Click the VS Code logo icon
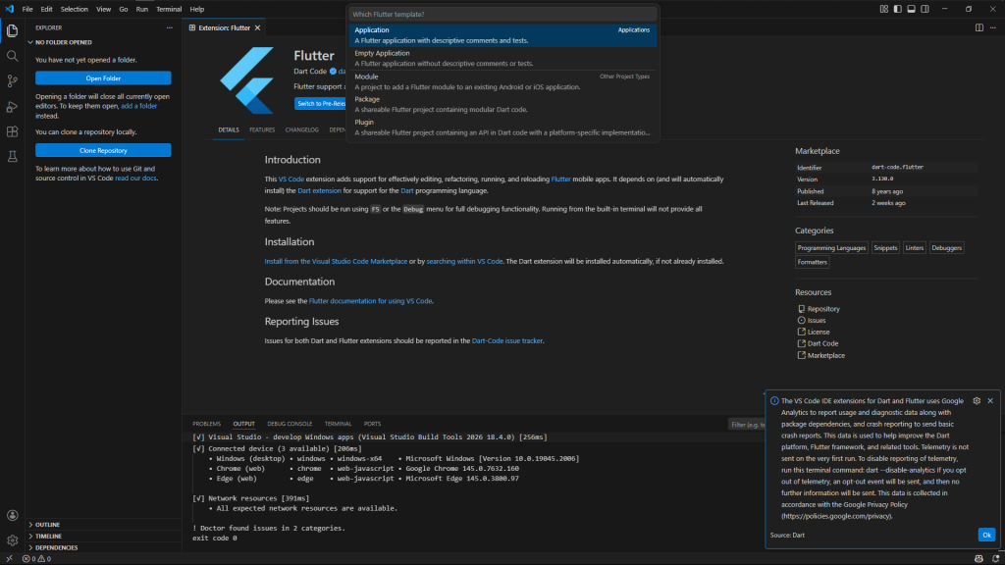Viewport: 1005px width, 565px height. [x=10, y=9]
